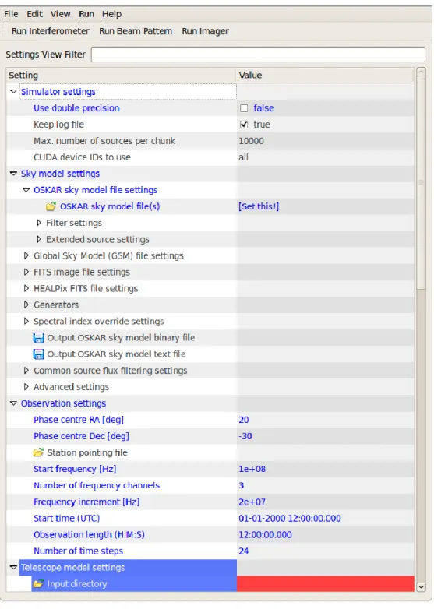Click the vertical scrollbar thumb
This screenshot has height=609, width=434.
click(x=421, y=182)
